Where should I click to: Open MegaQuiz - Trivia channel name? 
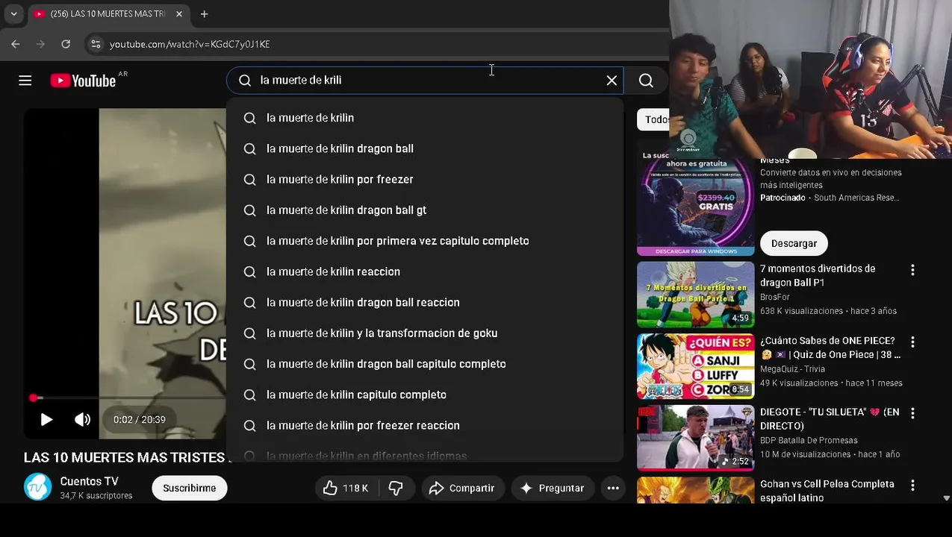(792, 368)
